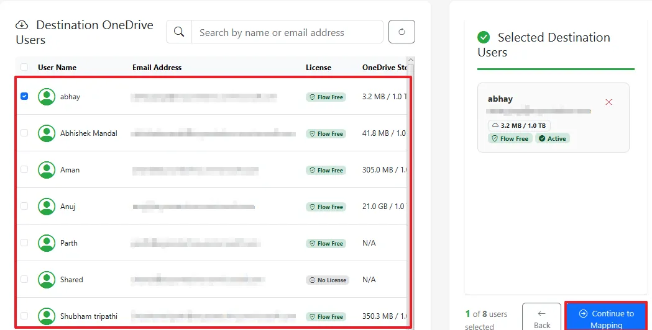Click Flow Free badge in Parth row
This screenshot has height=330, width=652.
tap(326, 243)
